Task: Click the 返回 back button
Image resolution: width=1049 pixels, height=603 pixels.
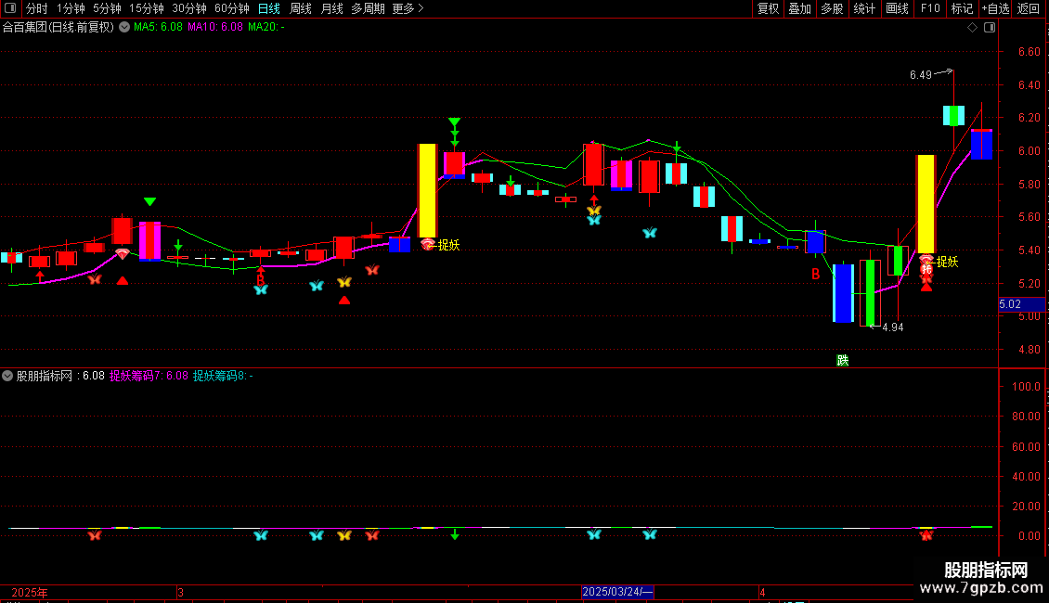Action: (1029, 8)
